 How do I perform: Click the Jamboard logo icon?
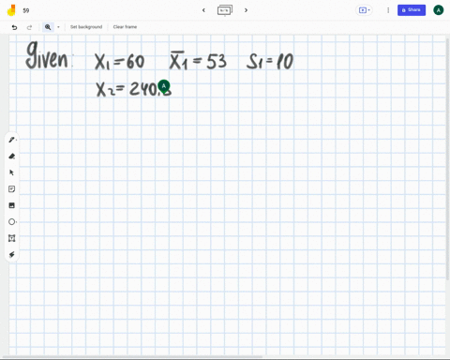point(11,10)
